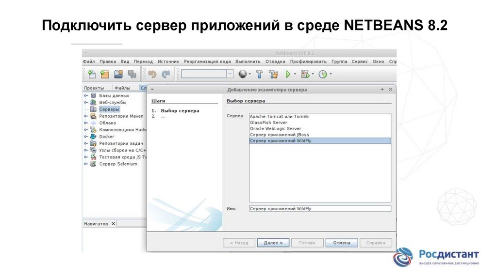Open the Сервис menu
Image resolution: width=497 pixels, height=278 pixels.
tap(360, 62)
